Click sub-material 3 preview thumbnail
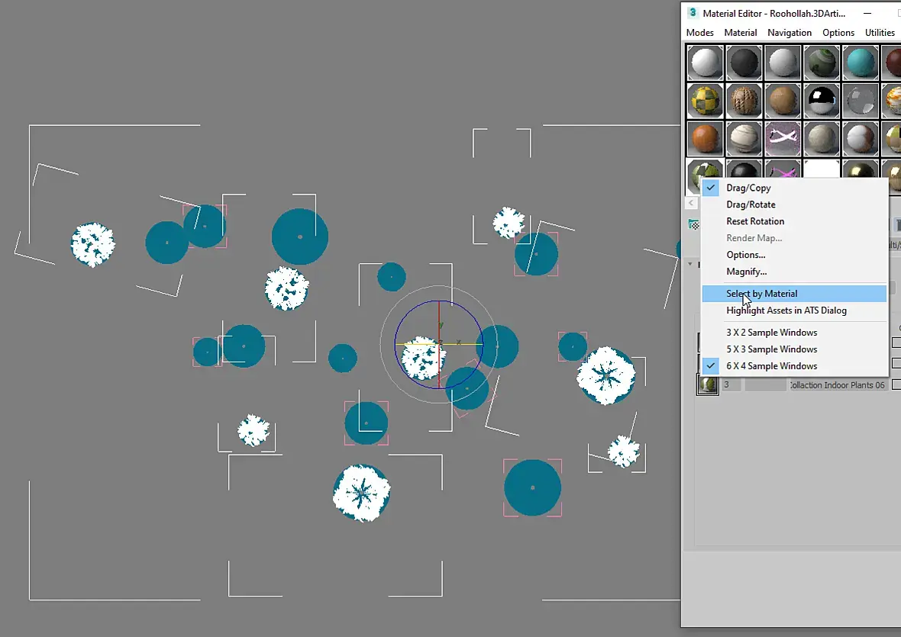Screen dimensions: 901x637 [708, 384]
